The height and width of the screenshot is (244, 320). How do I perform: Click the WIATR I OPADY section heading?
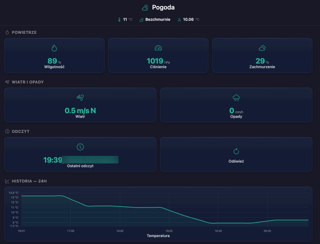[x=28, y=82]
